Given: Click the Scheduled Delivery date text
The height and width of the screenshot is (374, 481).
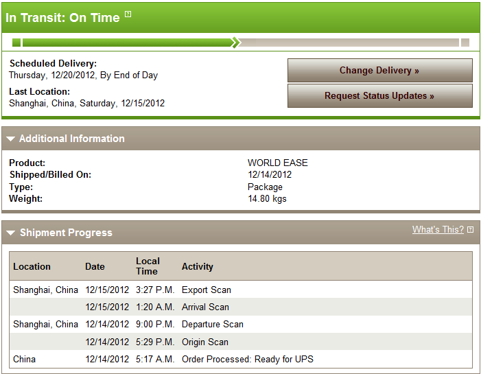Looking at the screenshot, I should [83, 75].
